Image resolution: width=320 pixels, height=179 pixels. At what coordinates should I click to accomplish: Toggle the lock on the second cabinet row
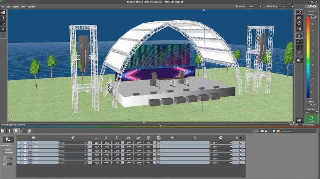(25, 147)
